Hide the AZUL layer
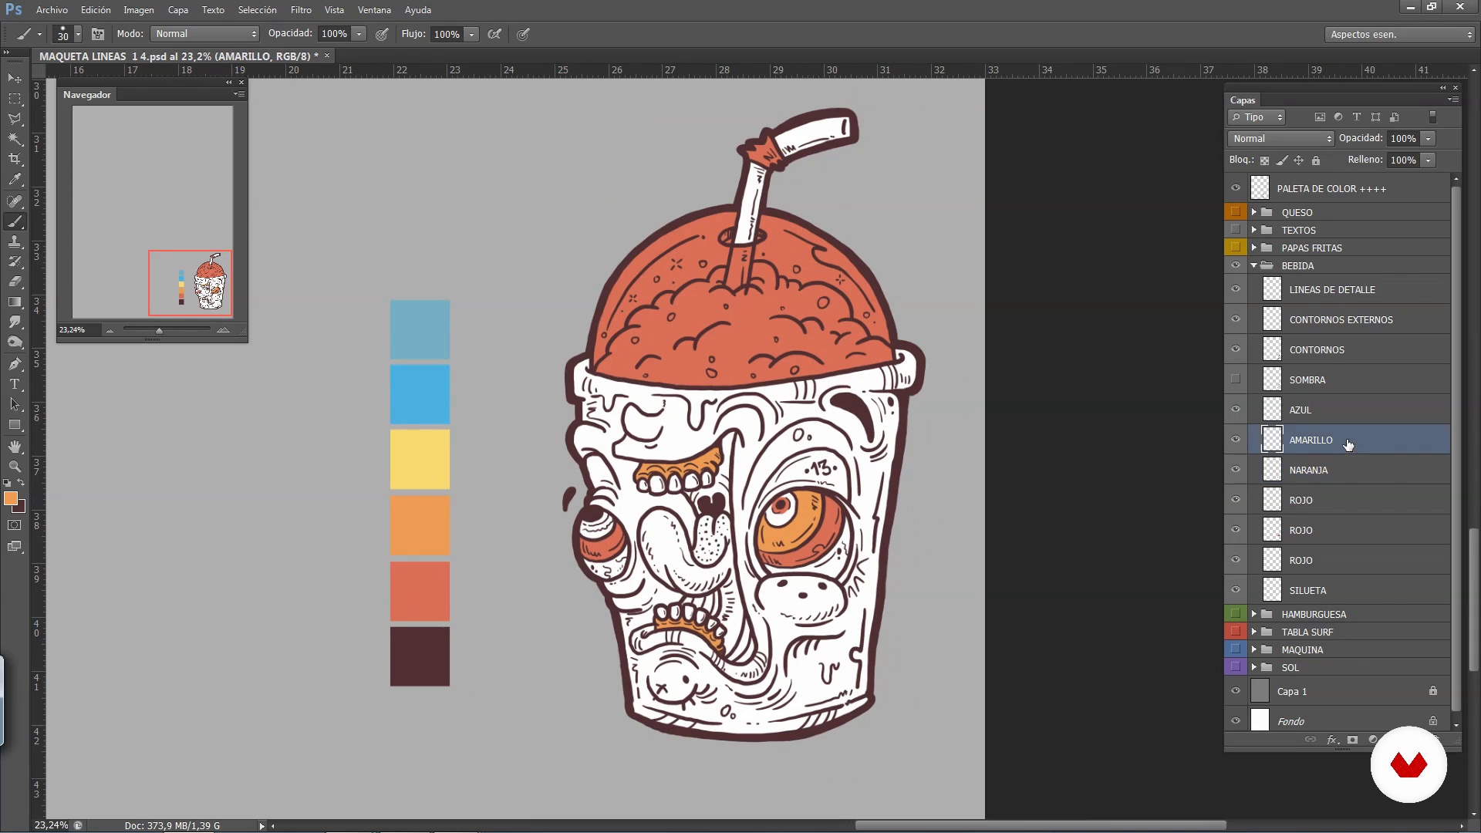The height and width of the screenshot is (833, 1481). pos(1236,410)
